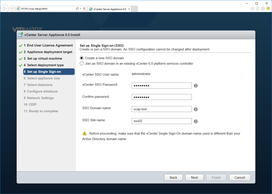
Task: Click the info icon beside SSO Domain name
Action: pos(196,109)
